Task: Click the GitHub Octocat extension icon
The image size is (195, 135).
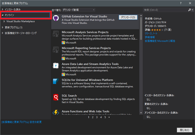Action: (56, 18)
